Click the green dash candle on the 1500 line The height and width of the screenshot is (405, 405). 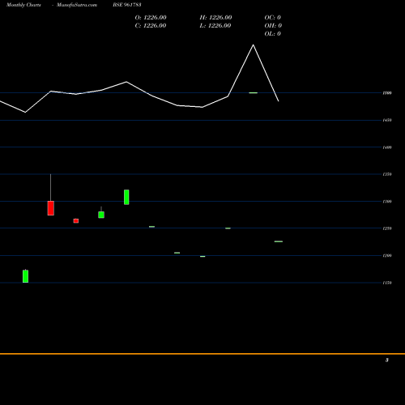pos(253,93)
